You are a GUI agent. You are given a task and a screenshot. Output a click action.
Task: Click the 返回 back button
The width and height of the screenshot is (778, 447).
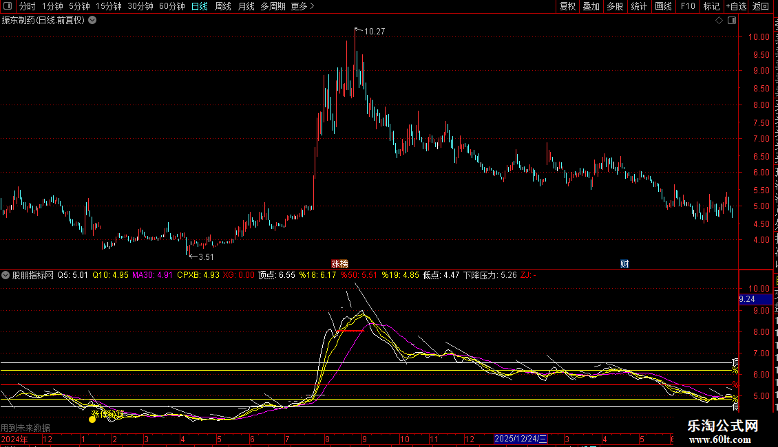click(760, 6)
